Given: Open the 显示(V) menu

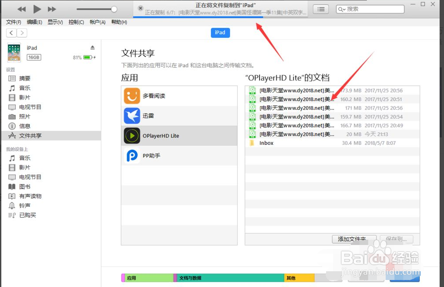Looking at the screenshot, I should tap(55, 22).
